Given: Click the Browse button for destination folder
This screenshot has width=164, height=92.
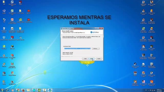Looking at the screenshot, I should (x=96, y=49).
